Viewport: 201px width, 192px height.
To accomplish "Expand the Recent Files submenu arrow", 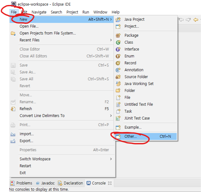I will (x=111, y=40).
